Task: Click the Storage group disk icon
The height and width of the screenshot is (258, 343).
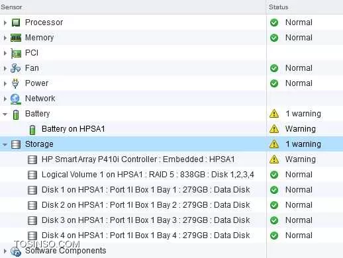Action: point(16,144)
